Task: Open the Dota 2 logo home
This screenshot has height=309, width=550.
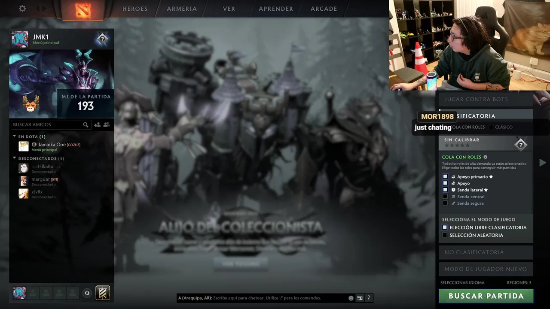Action: 83,10
